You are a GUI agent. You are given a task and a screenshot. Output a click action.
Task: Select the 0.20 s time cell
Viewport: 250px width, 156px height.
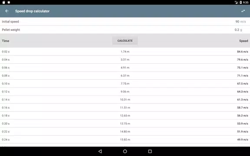[x=6, y=123]
